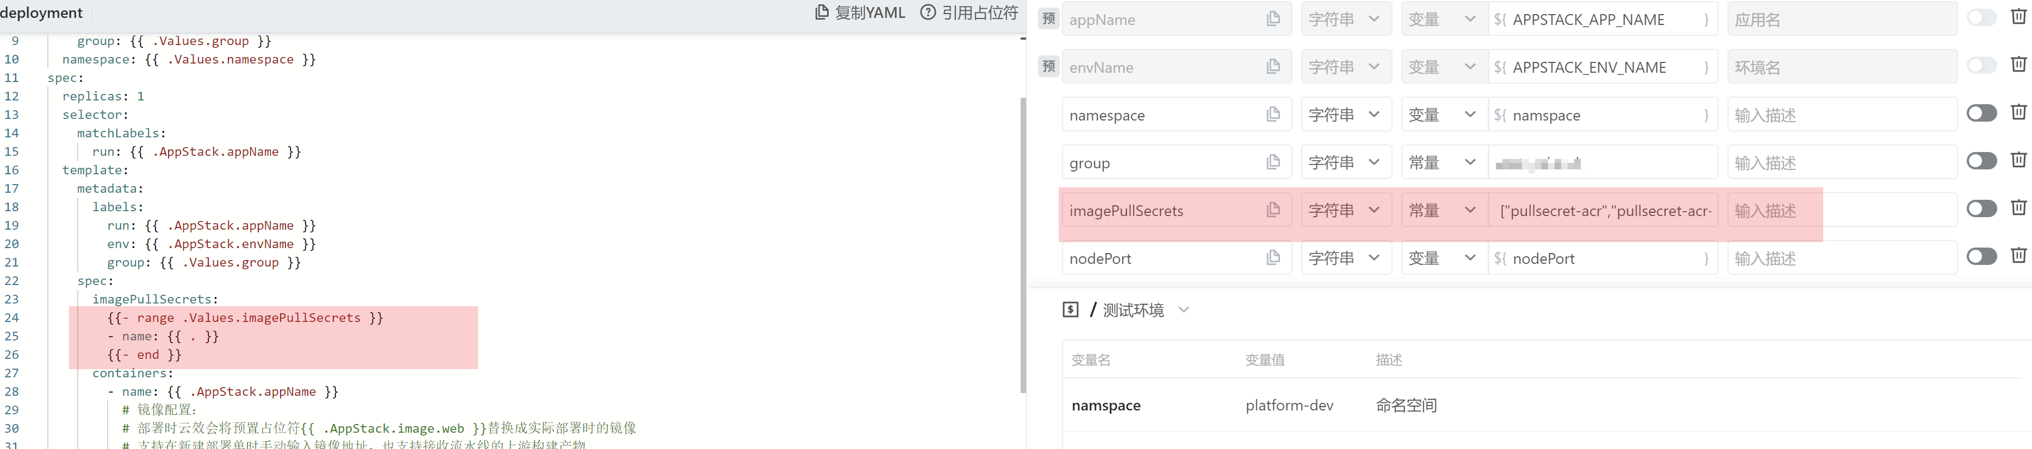The height and width of the screenshot is (449, 2032).
Task: Click line number 27 in gutter
Action: (11, 372)
